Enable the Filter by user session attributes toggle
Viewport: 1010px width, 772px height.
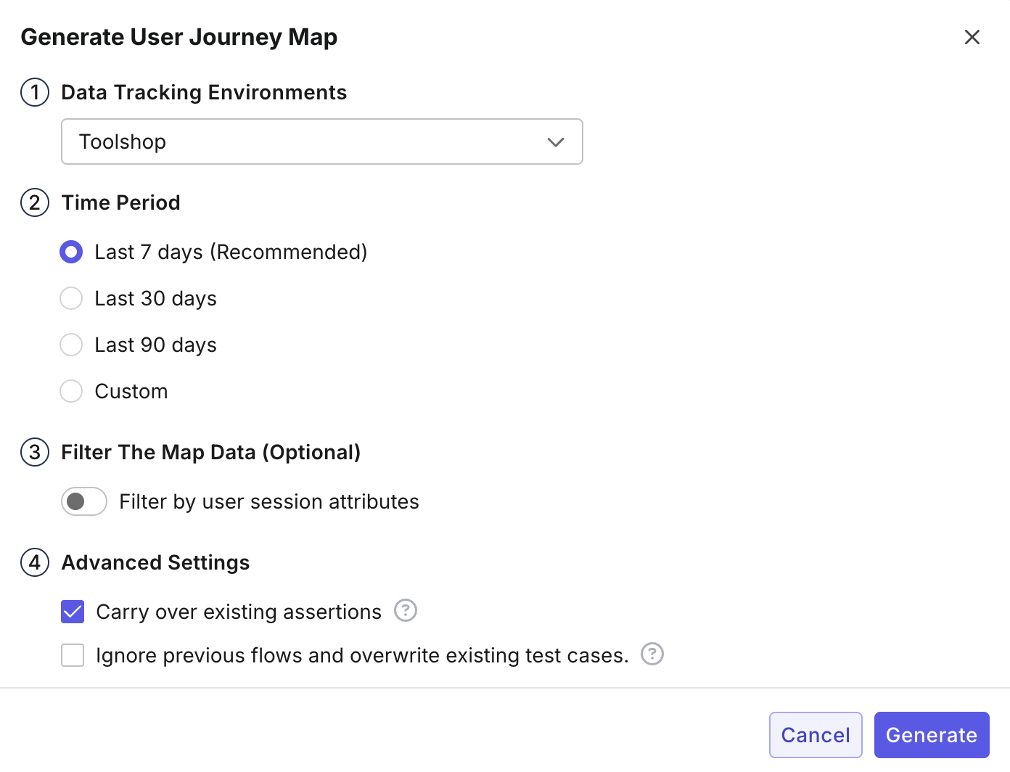[x=83, y=501]
